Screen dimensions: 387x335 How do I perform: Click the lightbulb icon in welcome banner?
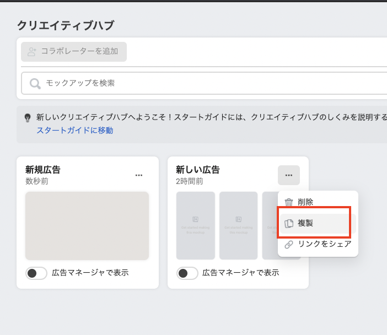(x=28, y=118)
